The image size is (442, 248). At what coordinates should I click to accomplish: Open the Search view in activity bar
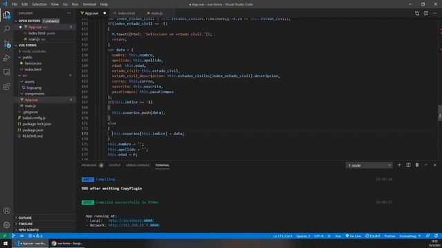(6, 29)
